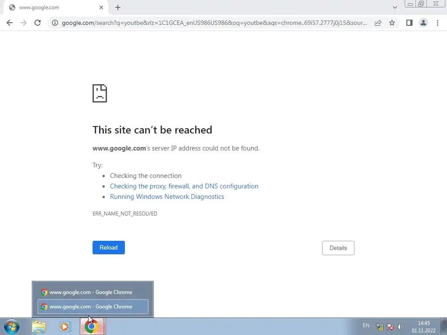Minimize the Chrome window
Viewport: 447px width, 335px height.
click(x=410, y=4)
